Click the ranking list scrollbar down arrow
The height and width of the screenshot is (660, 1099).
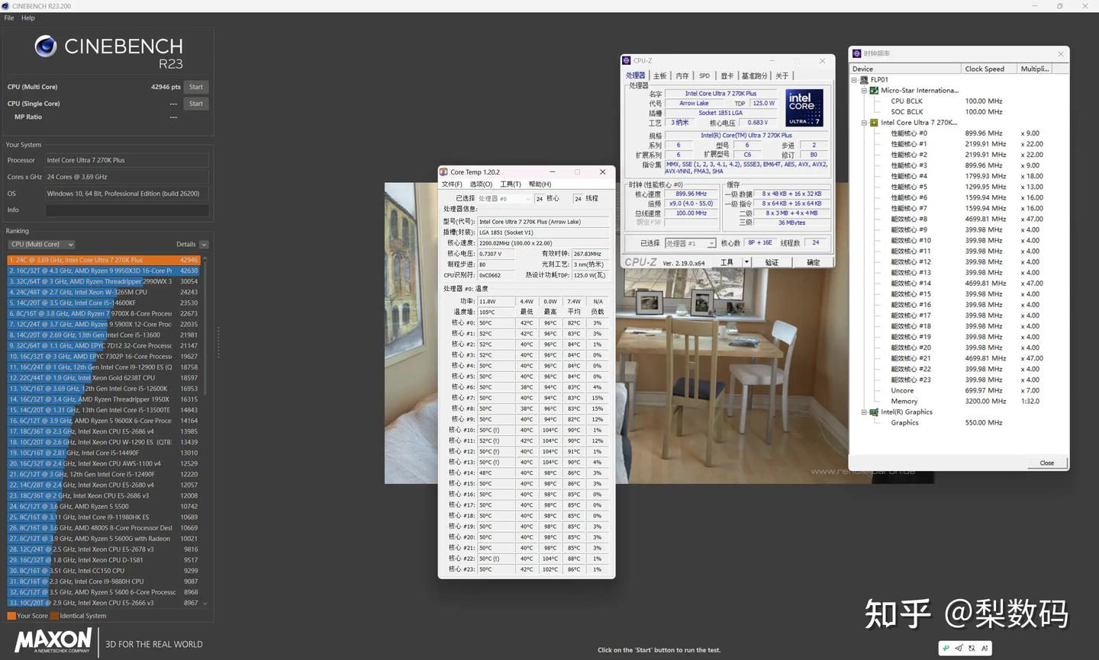(x=205, y=604)
